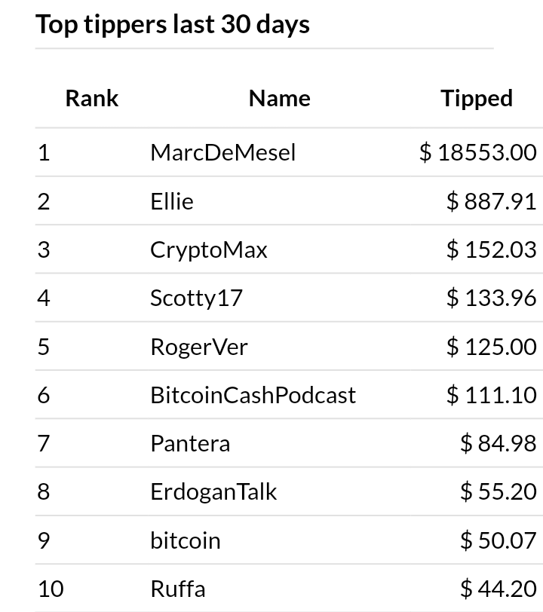Click the Top tippers last 30 days heading

[172, 24]
